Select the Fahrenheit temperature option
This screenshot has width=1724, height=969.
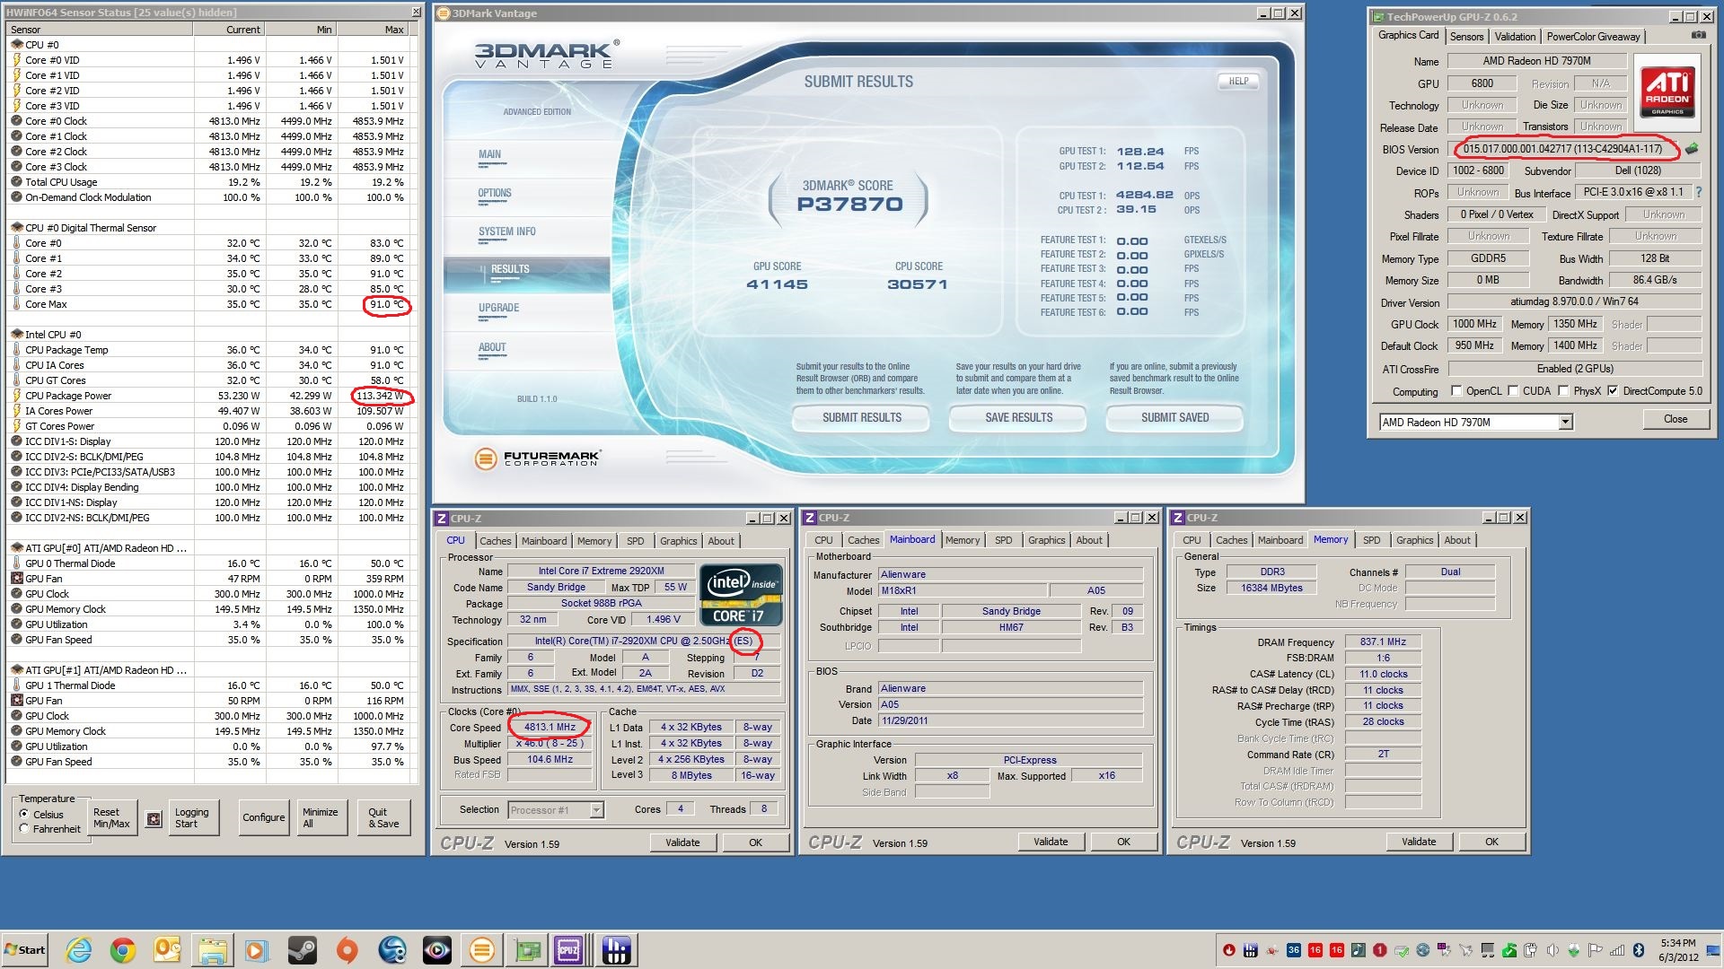click(24, 829)
